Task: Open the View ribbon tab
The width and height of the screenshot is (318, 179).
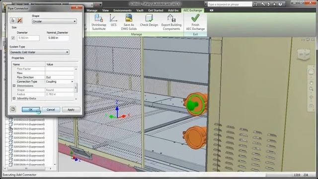Action: coord(105,10)
